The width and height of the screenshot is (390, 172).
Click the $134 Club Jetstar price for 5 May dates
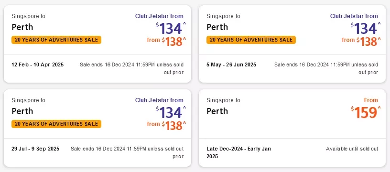pos(366,28)
